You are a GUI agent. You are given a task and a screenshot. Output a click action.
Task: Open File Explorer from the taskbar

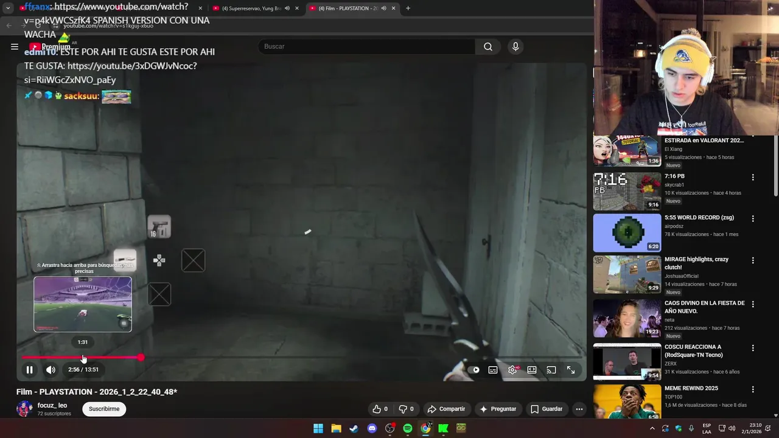[336, 428]
